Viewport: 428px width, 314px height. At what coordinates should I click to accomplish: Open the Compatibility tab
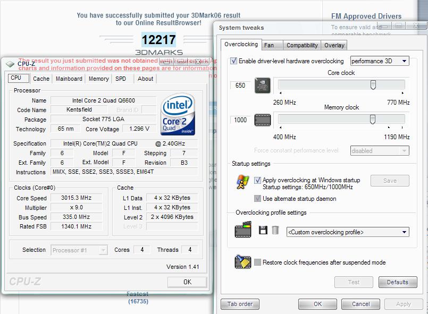[302, 45]
